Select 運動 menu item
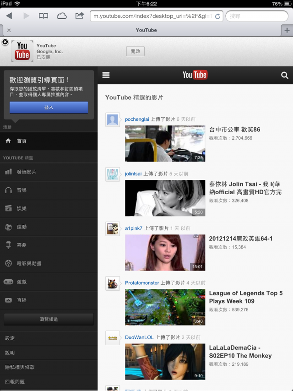293x391 pixels. click(x=49, y=227)
